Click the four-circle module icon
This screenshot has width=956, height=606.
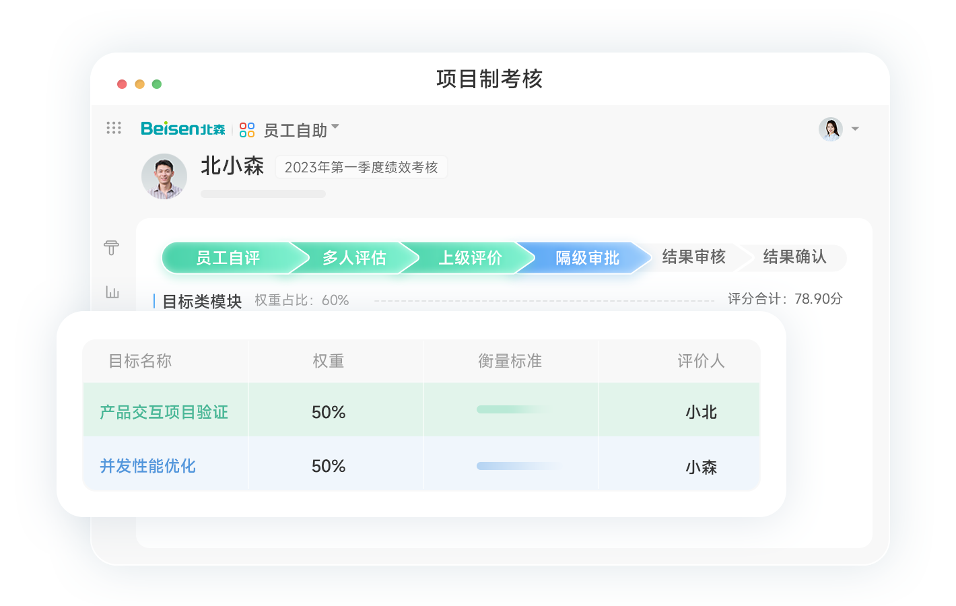coord(247,130)
